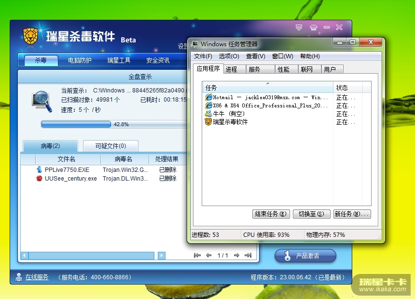Click the Trojan.Win32.G... virus name cell
The width and height of the screenshot is (415, 299).
[x=125, y=169]
